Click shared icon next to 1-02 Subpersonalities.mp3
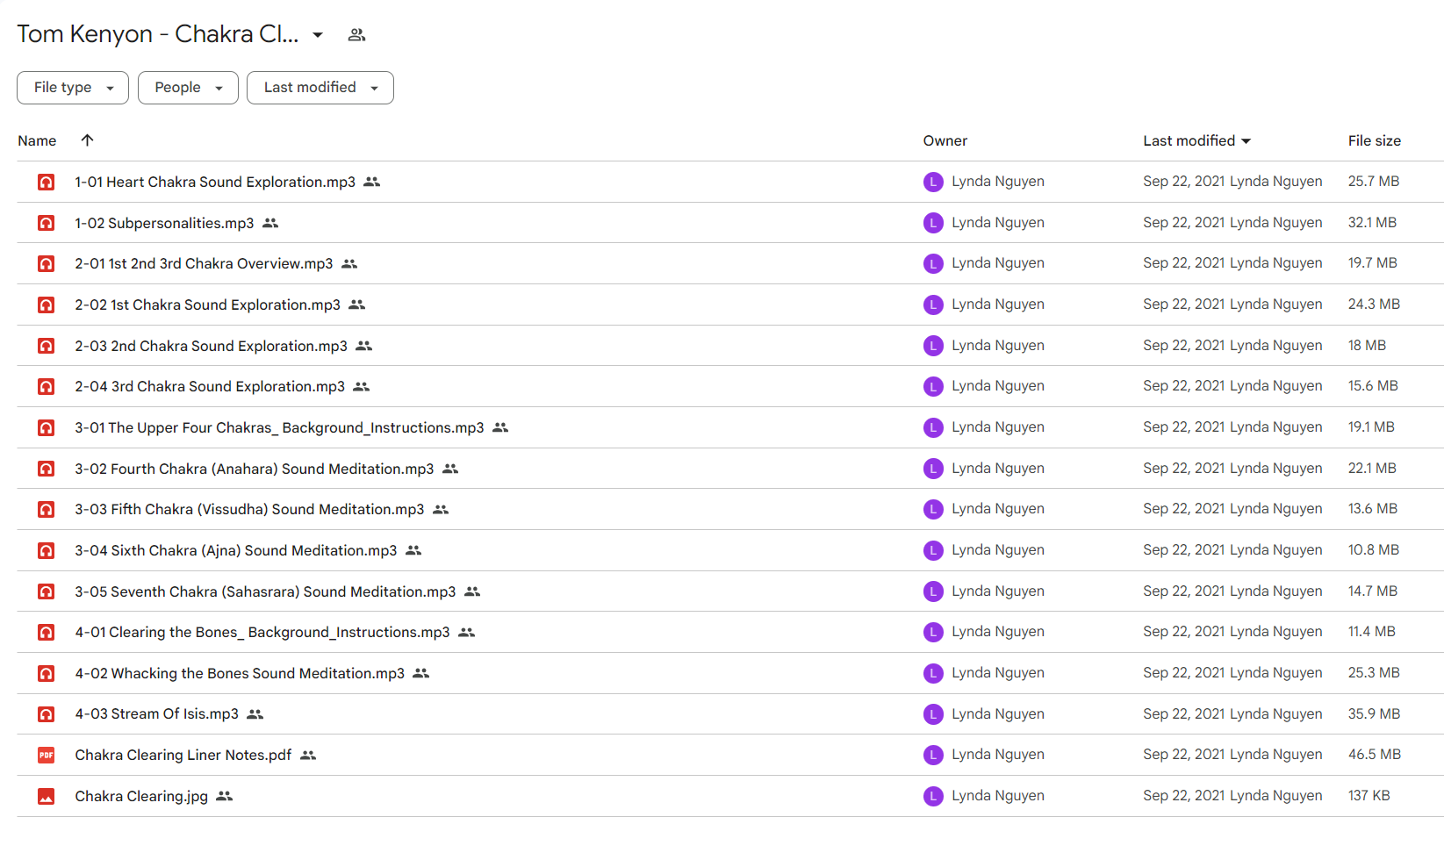The width and height of the screenshot is (1444, 860). [x=270, y=223]
